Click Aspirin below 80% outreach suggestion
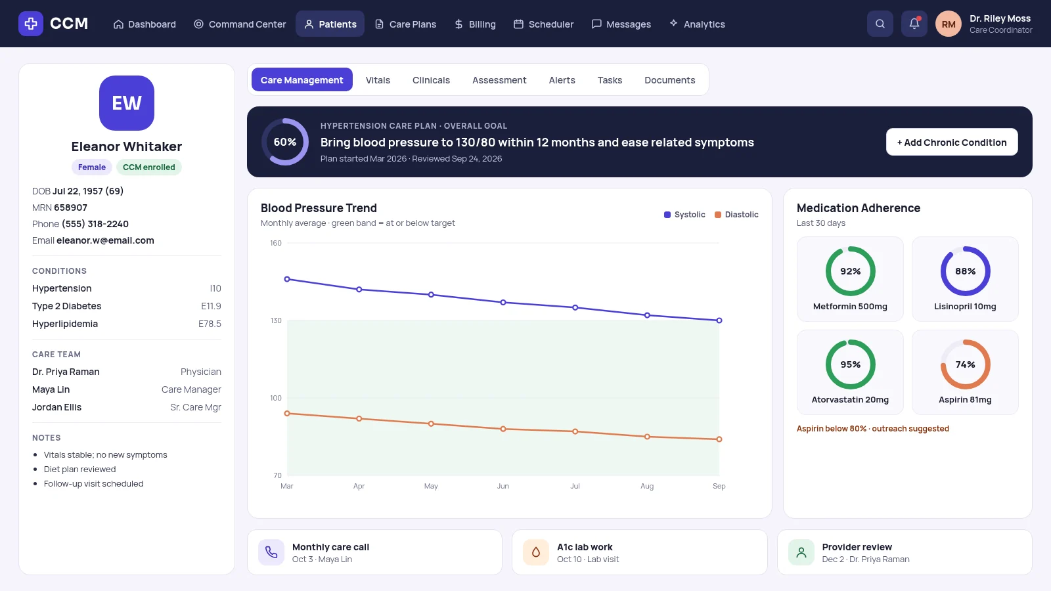The image size is (1051, 591). 873,429
